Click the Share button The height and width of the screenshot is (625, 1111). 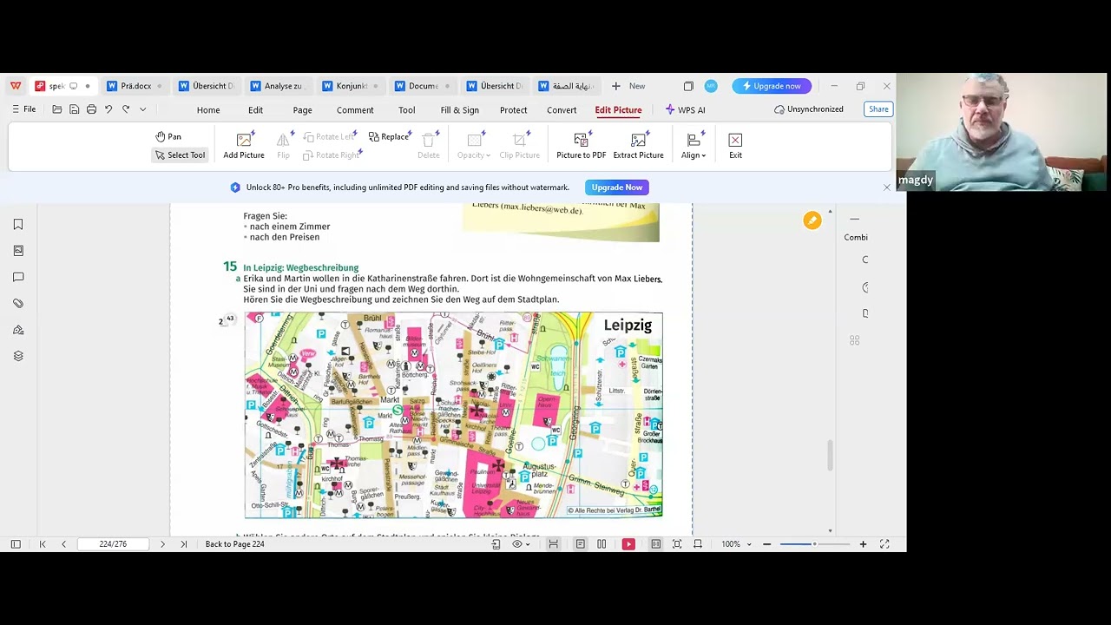[878, 109]
